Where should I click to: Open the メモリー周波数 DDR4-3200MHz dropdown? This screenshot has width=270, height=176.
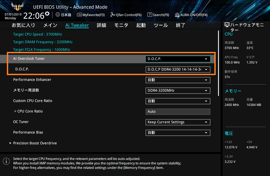pyautogui.click(x=178, y=90)
